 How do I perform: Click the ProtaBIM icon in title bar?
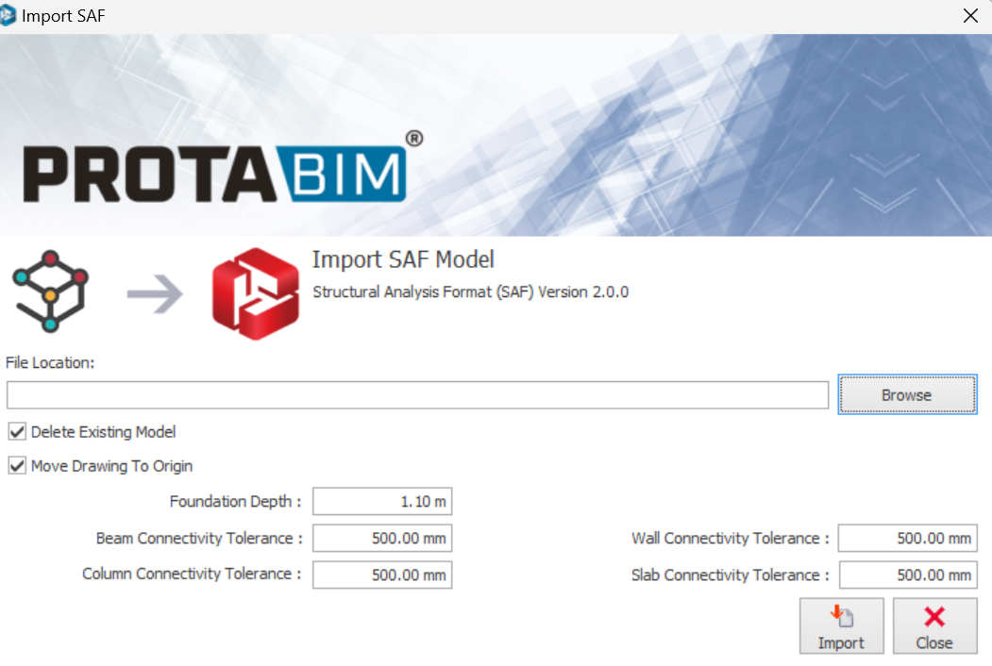tap(8, 15)
